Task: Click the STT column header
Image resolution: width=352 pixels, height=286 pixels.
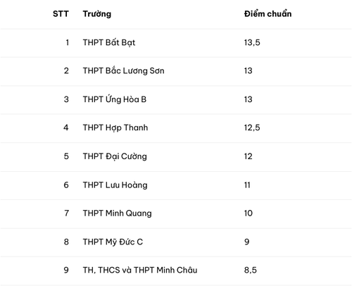Action: (x=61, y=14)
